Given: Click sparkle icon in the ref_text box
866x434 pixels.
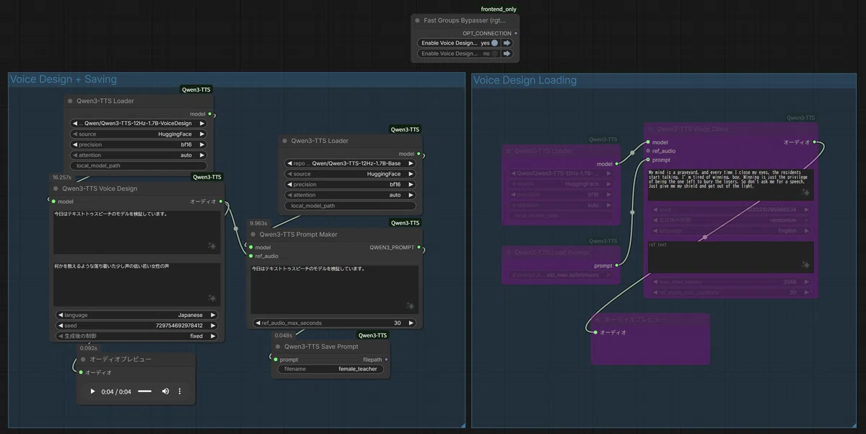Looking at the screenshot, I should (805, 265).
